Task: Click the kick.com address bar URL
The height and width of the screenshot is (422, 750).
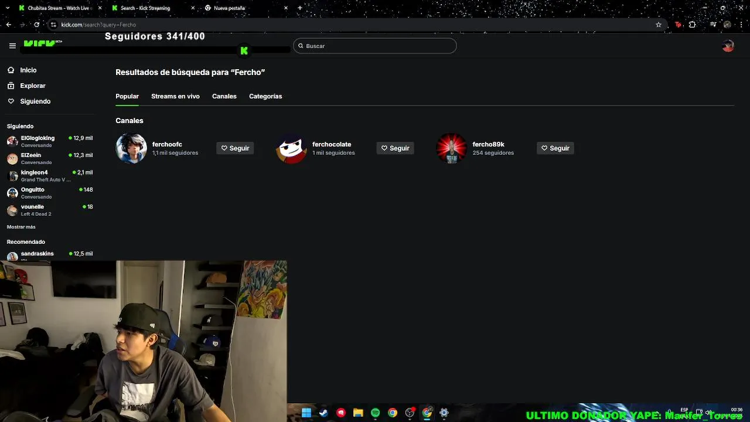Action: (x=98, y=25)
